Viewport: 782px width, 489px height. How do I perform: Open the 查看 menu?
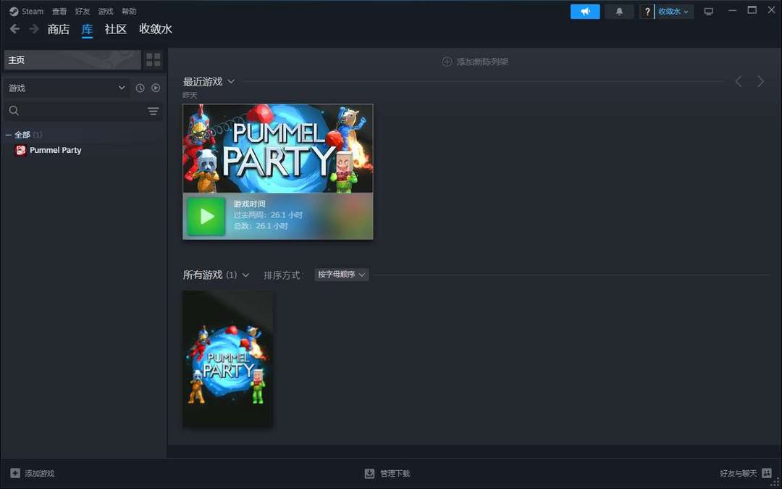(59, 12)
